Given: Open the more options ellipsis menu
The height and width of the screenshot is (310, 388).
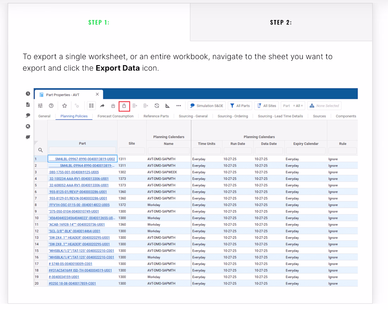Looking at the screenshot, I should click(179, 106).
